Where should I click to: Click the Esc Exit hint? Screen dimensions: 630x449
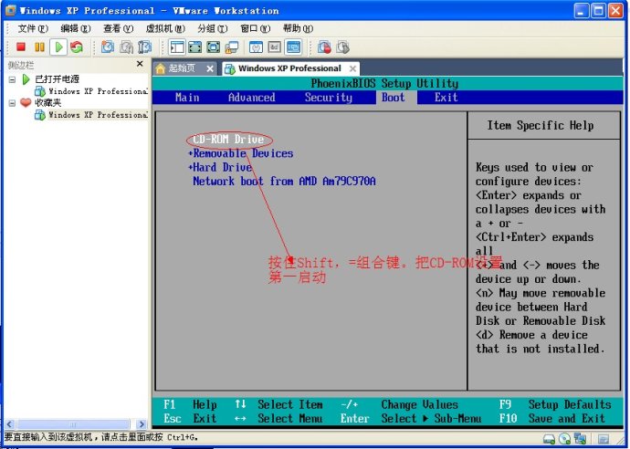point(190,418)
